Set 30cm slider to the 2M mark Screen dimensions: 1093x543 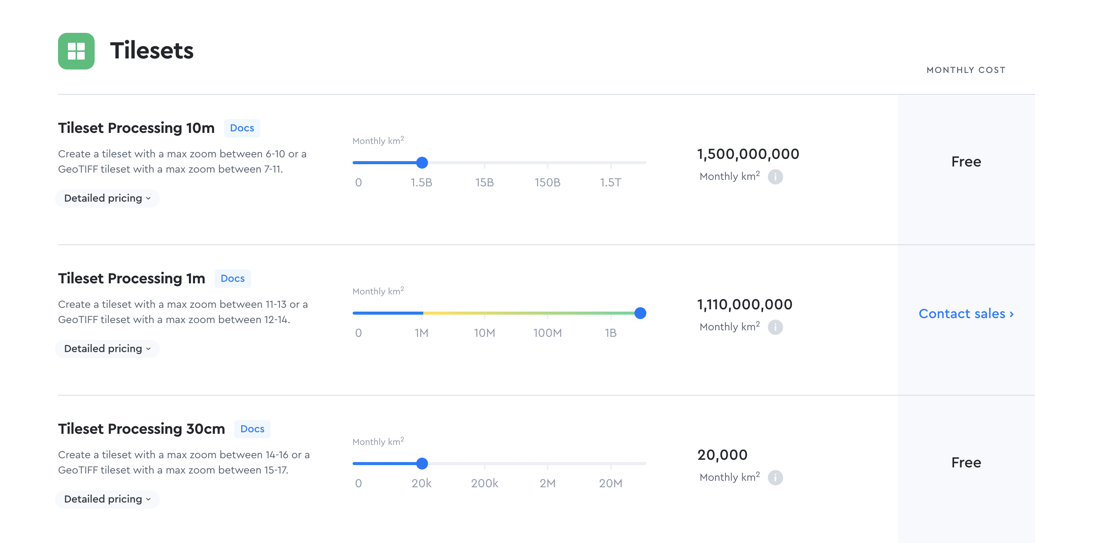tap(547, 464)
